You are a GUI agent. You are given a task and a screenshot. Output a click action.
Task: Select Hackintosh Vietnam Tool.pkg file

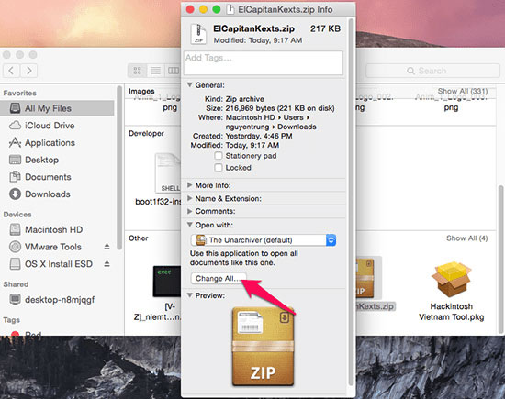coord(451,291)
